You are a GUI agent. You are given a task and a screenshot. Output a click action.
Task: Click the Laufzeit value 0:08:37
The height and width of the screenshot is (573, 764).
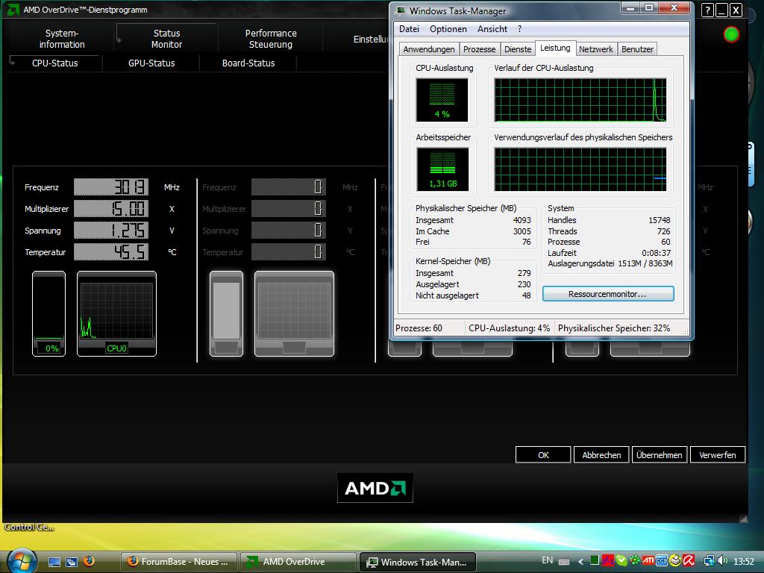click(x=656, y=253)
